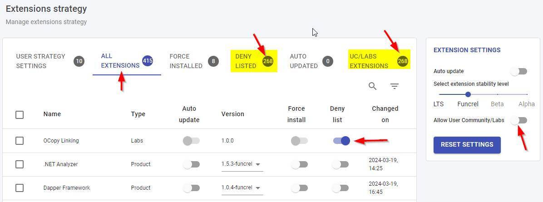Set stability level slider to Beta
This screenshot has width=543, height=202.
coord(498,94)
